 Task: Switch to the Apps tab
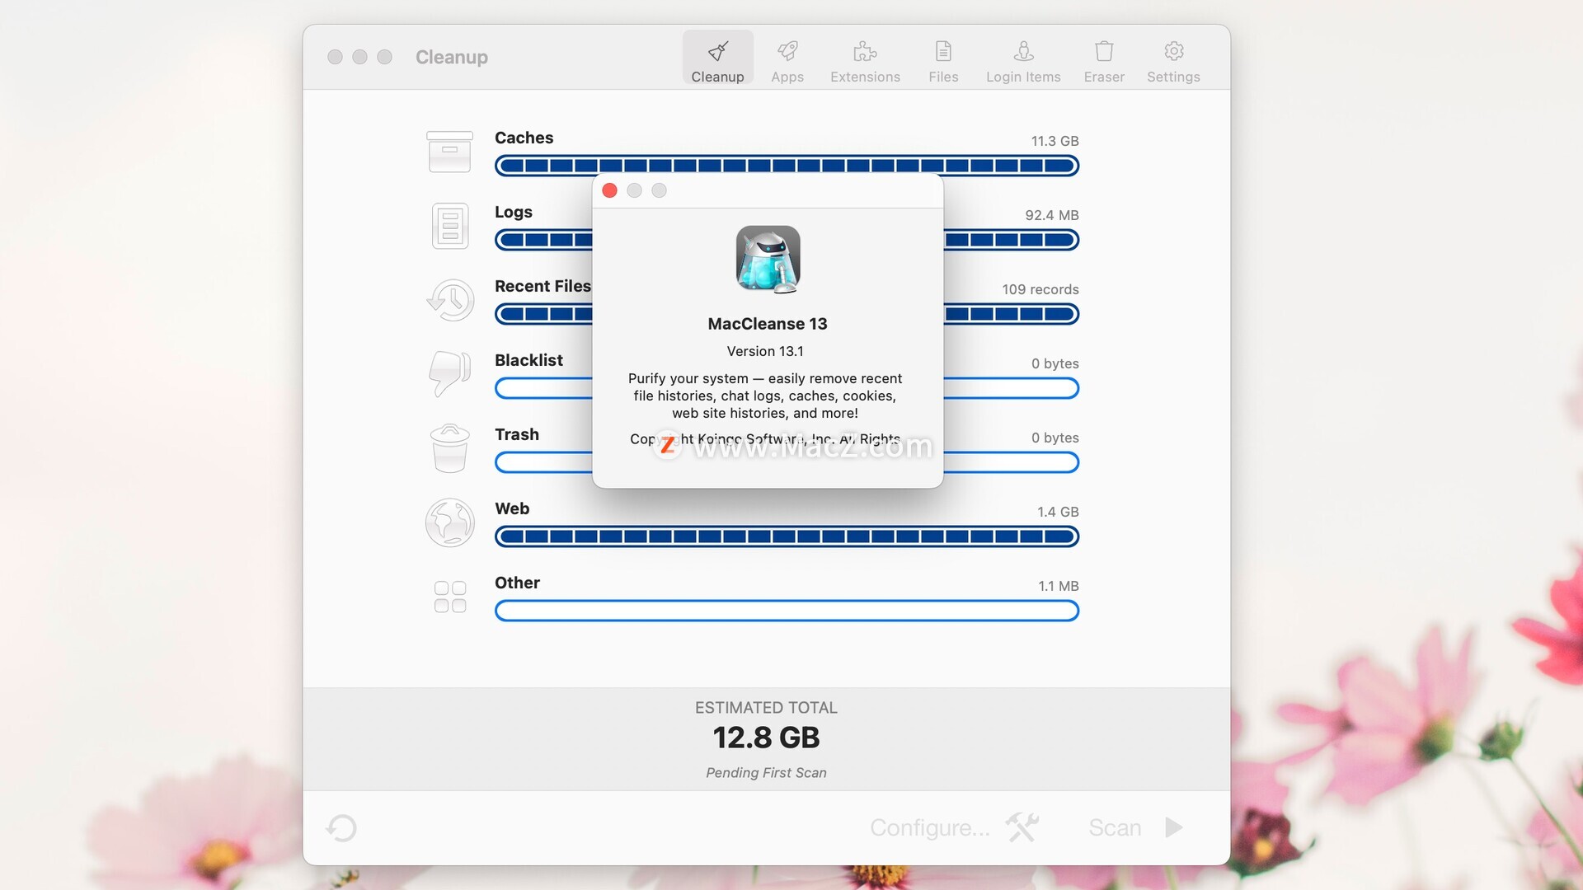click(787, 61)
